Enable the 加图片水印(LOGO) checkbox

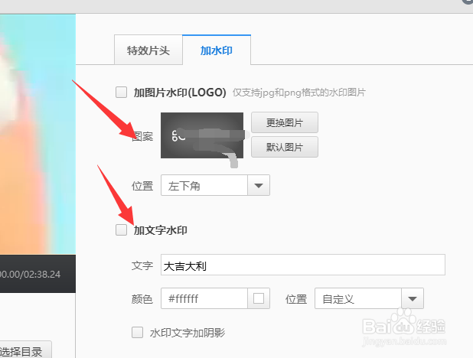point(121,93)
